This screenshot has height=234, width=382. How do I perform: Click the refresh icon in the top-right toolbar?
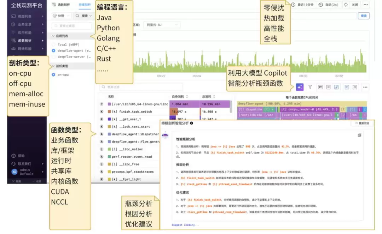coord(347,5)
